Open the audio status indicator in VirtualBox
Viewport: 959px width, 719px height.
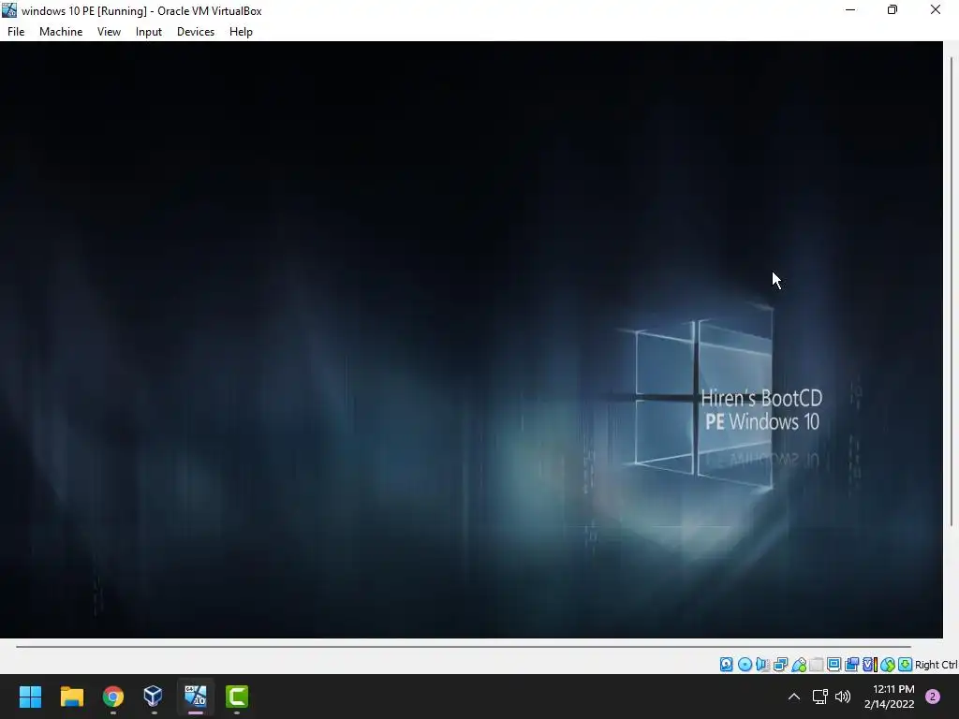[762, 665]
